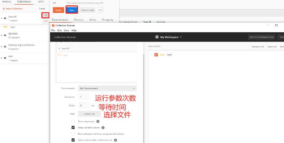This screenshot has width=284, height=143.
Task: Click Run In Command Line button
Action: coord(262,37)
